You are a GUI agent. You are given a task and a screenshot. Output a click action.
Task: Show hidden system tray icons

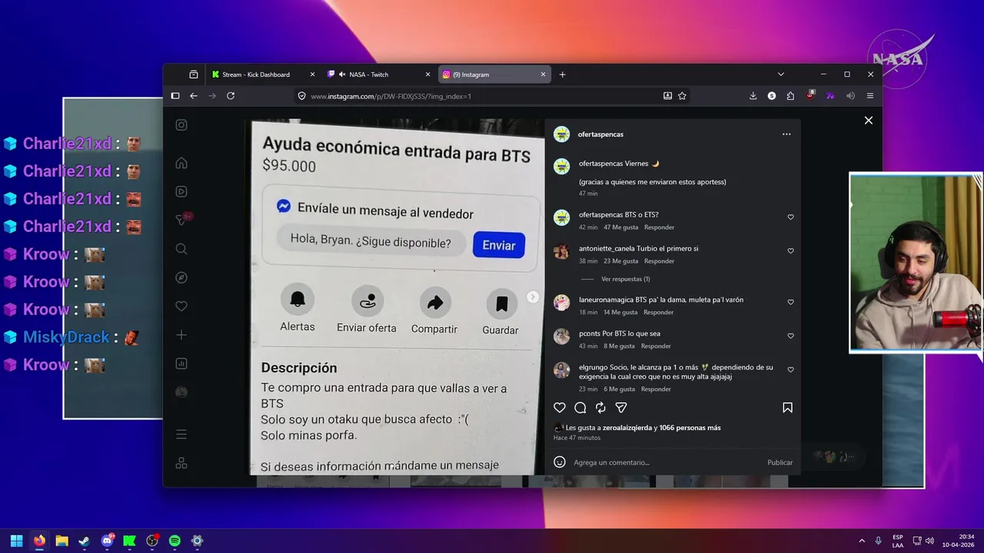pos(862,541)
